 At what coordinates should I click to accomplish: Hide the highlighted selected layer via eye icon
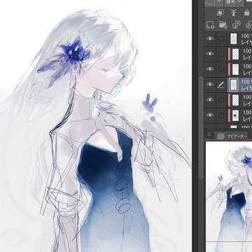pos(210,85)
